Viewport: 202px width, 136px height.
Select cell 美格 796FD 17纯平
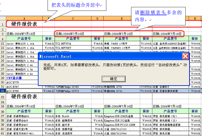(122, 44)
